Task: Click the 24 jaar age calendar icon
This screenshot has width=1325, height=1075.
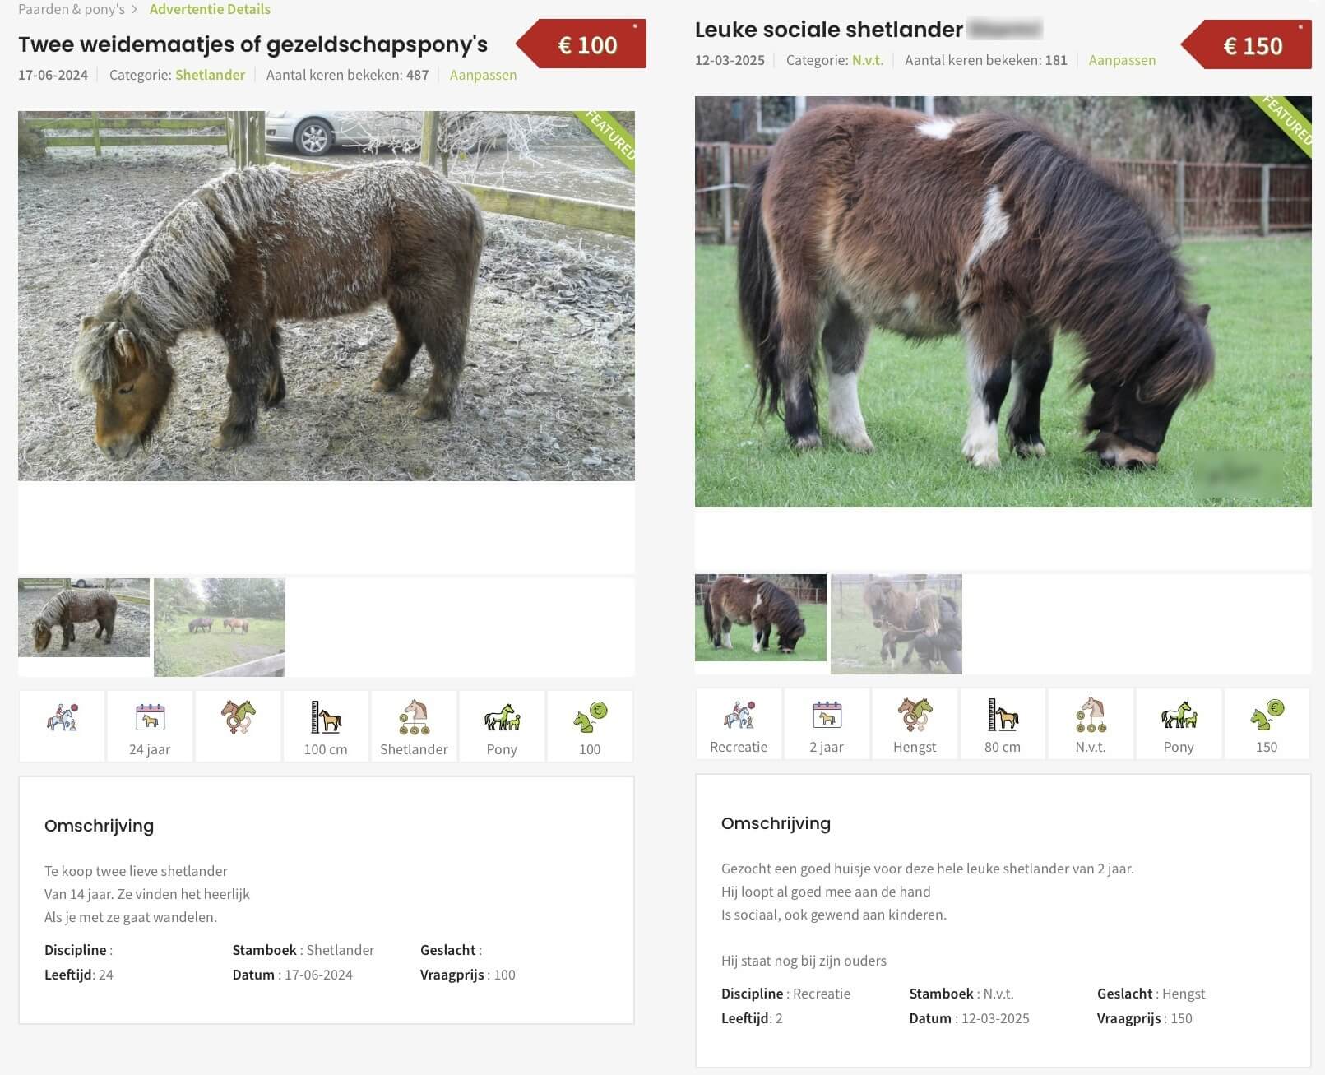Action: [150, 717]
